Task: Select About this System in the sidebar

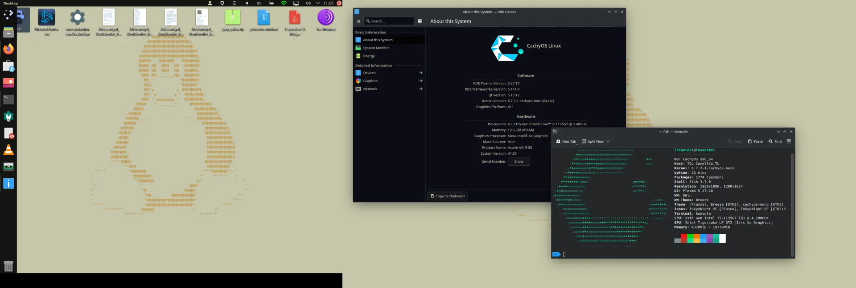Action: [389, 40]
